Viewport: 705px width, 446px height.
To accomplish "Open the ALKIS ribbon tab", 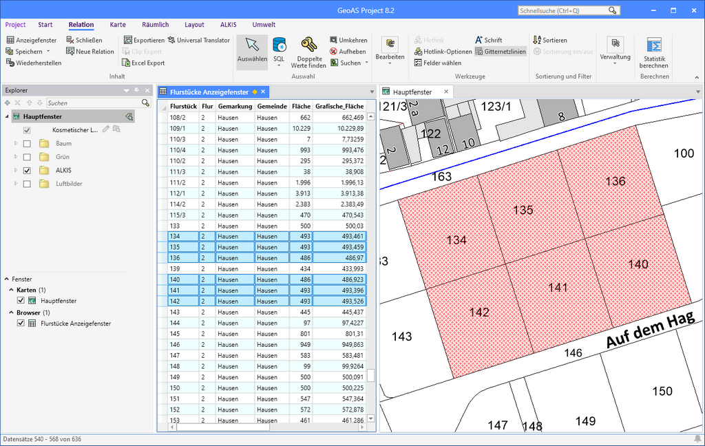I will coord(229,25).
